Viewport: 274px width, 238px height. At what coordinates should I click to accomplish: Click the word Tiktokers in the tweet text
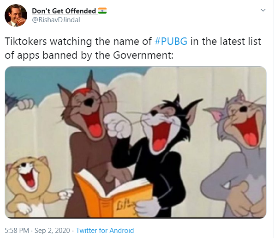coord(26,41)
